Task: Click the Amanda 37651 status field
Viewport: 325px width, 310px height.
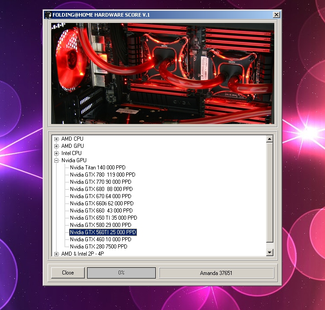Action: point(216,273)
